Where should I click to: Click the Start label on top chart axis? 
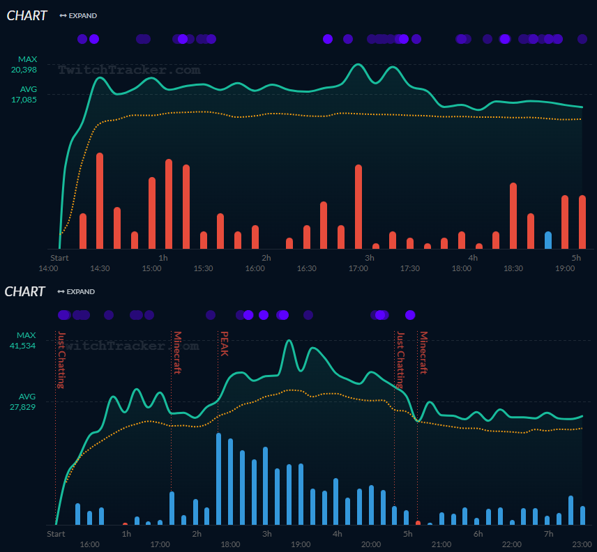tap(59, 258)
